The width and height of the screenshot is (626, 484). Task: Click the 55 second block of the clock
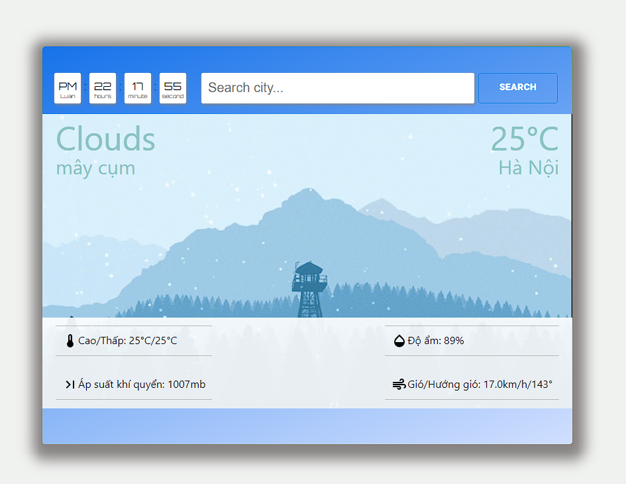[173, 88]
